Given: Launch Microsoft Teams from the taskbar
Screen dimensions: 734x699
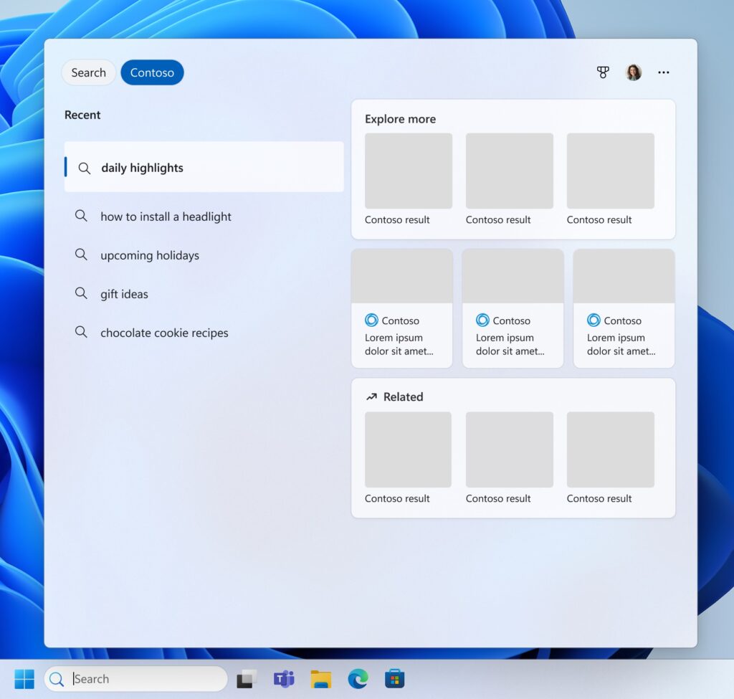Looking at the screenshot, I should tap(284, 678).
